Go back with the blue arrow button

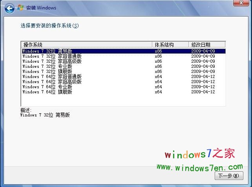coord(9,9)
